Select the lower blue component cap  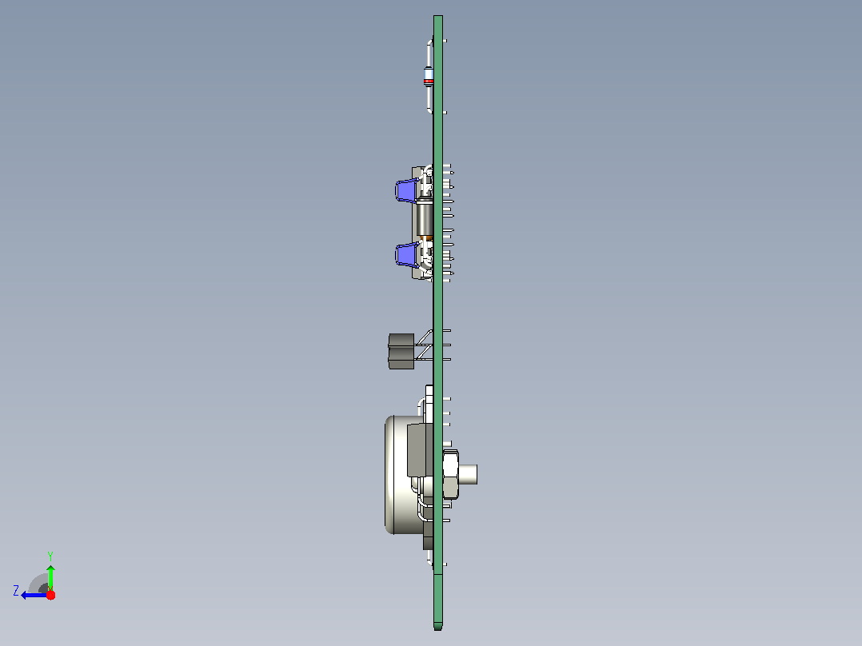pyautogui.click(x=405, y=255)
